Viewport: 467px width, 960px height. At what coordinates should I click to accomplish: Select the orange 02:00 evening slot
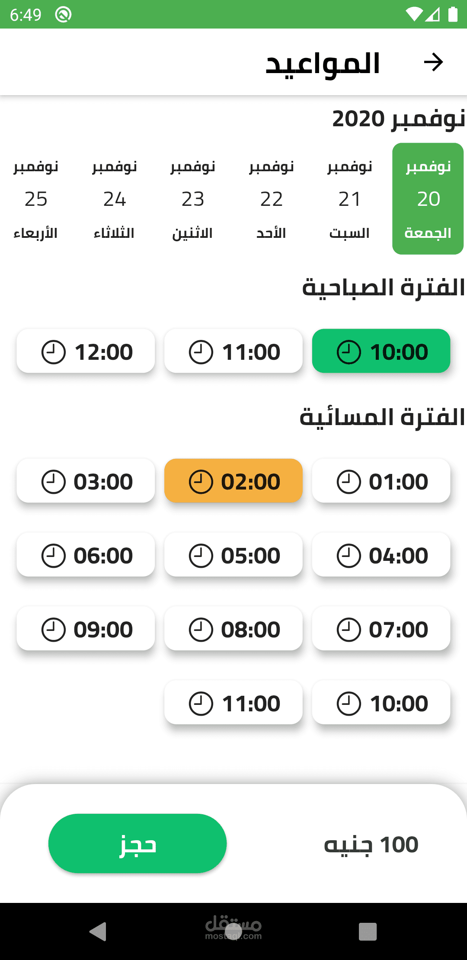point(233,481)
